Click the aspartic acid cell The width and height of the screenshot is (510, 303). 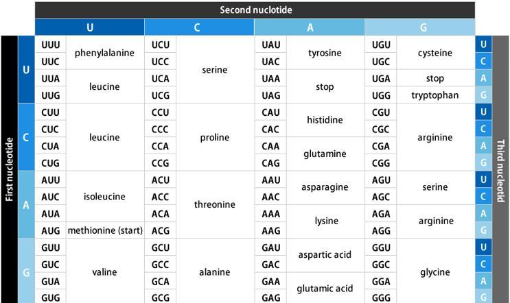tap(325, 255)
